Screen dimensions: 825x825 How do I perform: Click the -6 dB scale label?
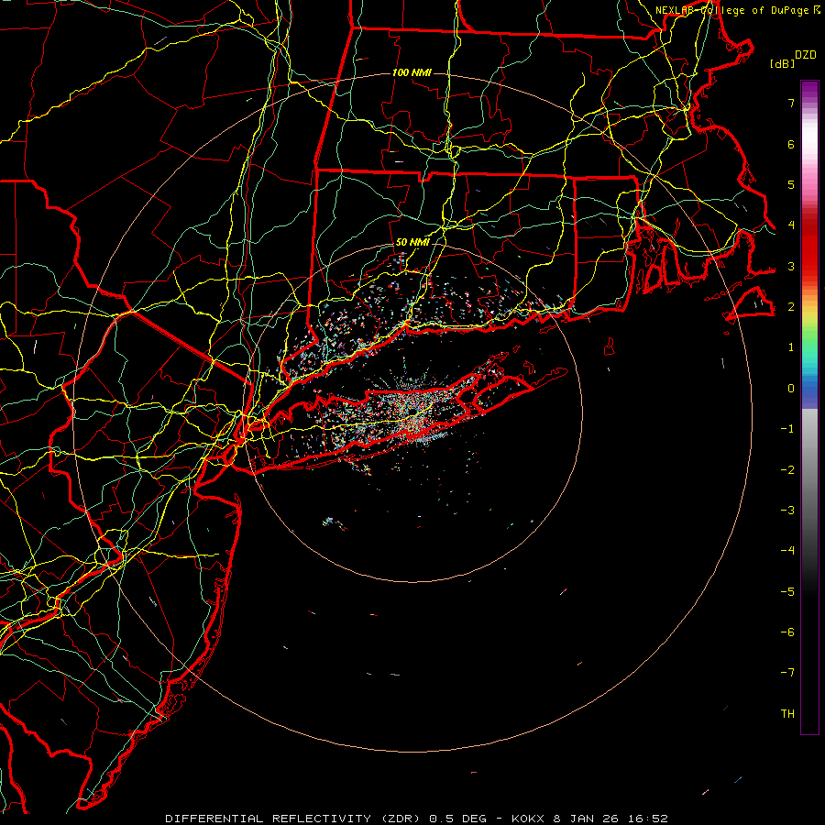787,632
